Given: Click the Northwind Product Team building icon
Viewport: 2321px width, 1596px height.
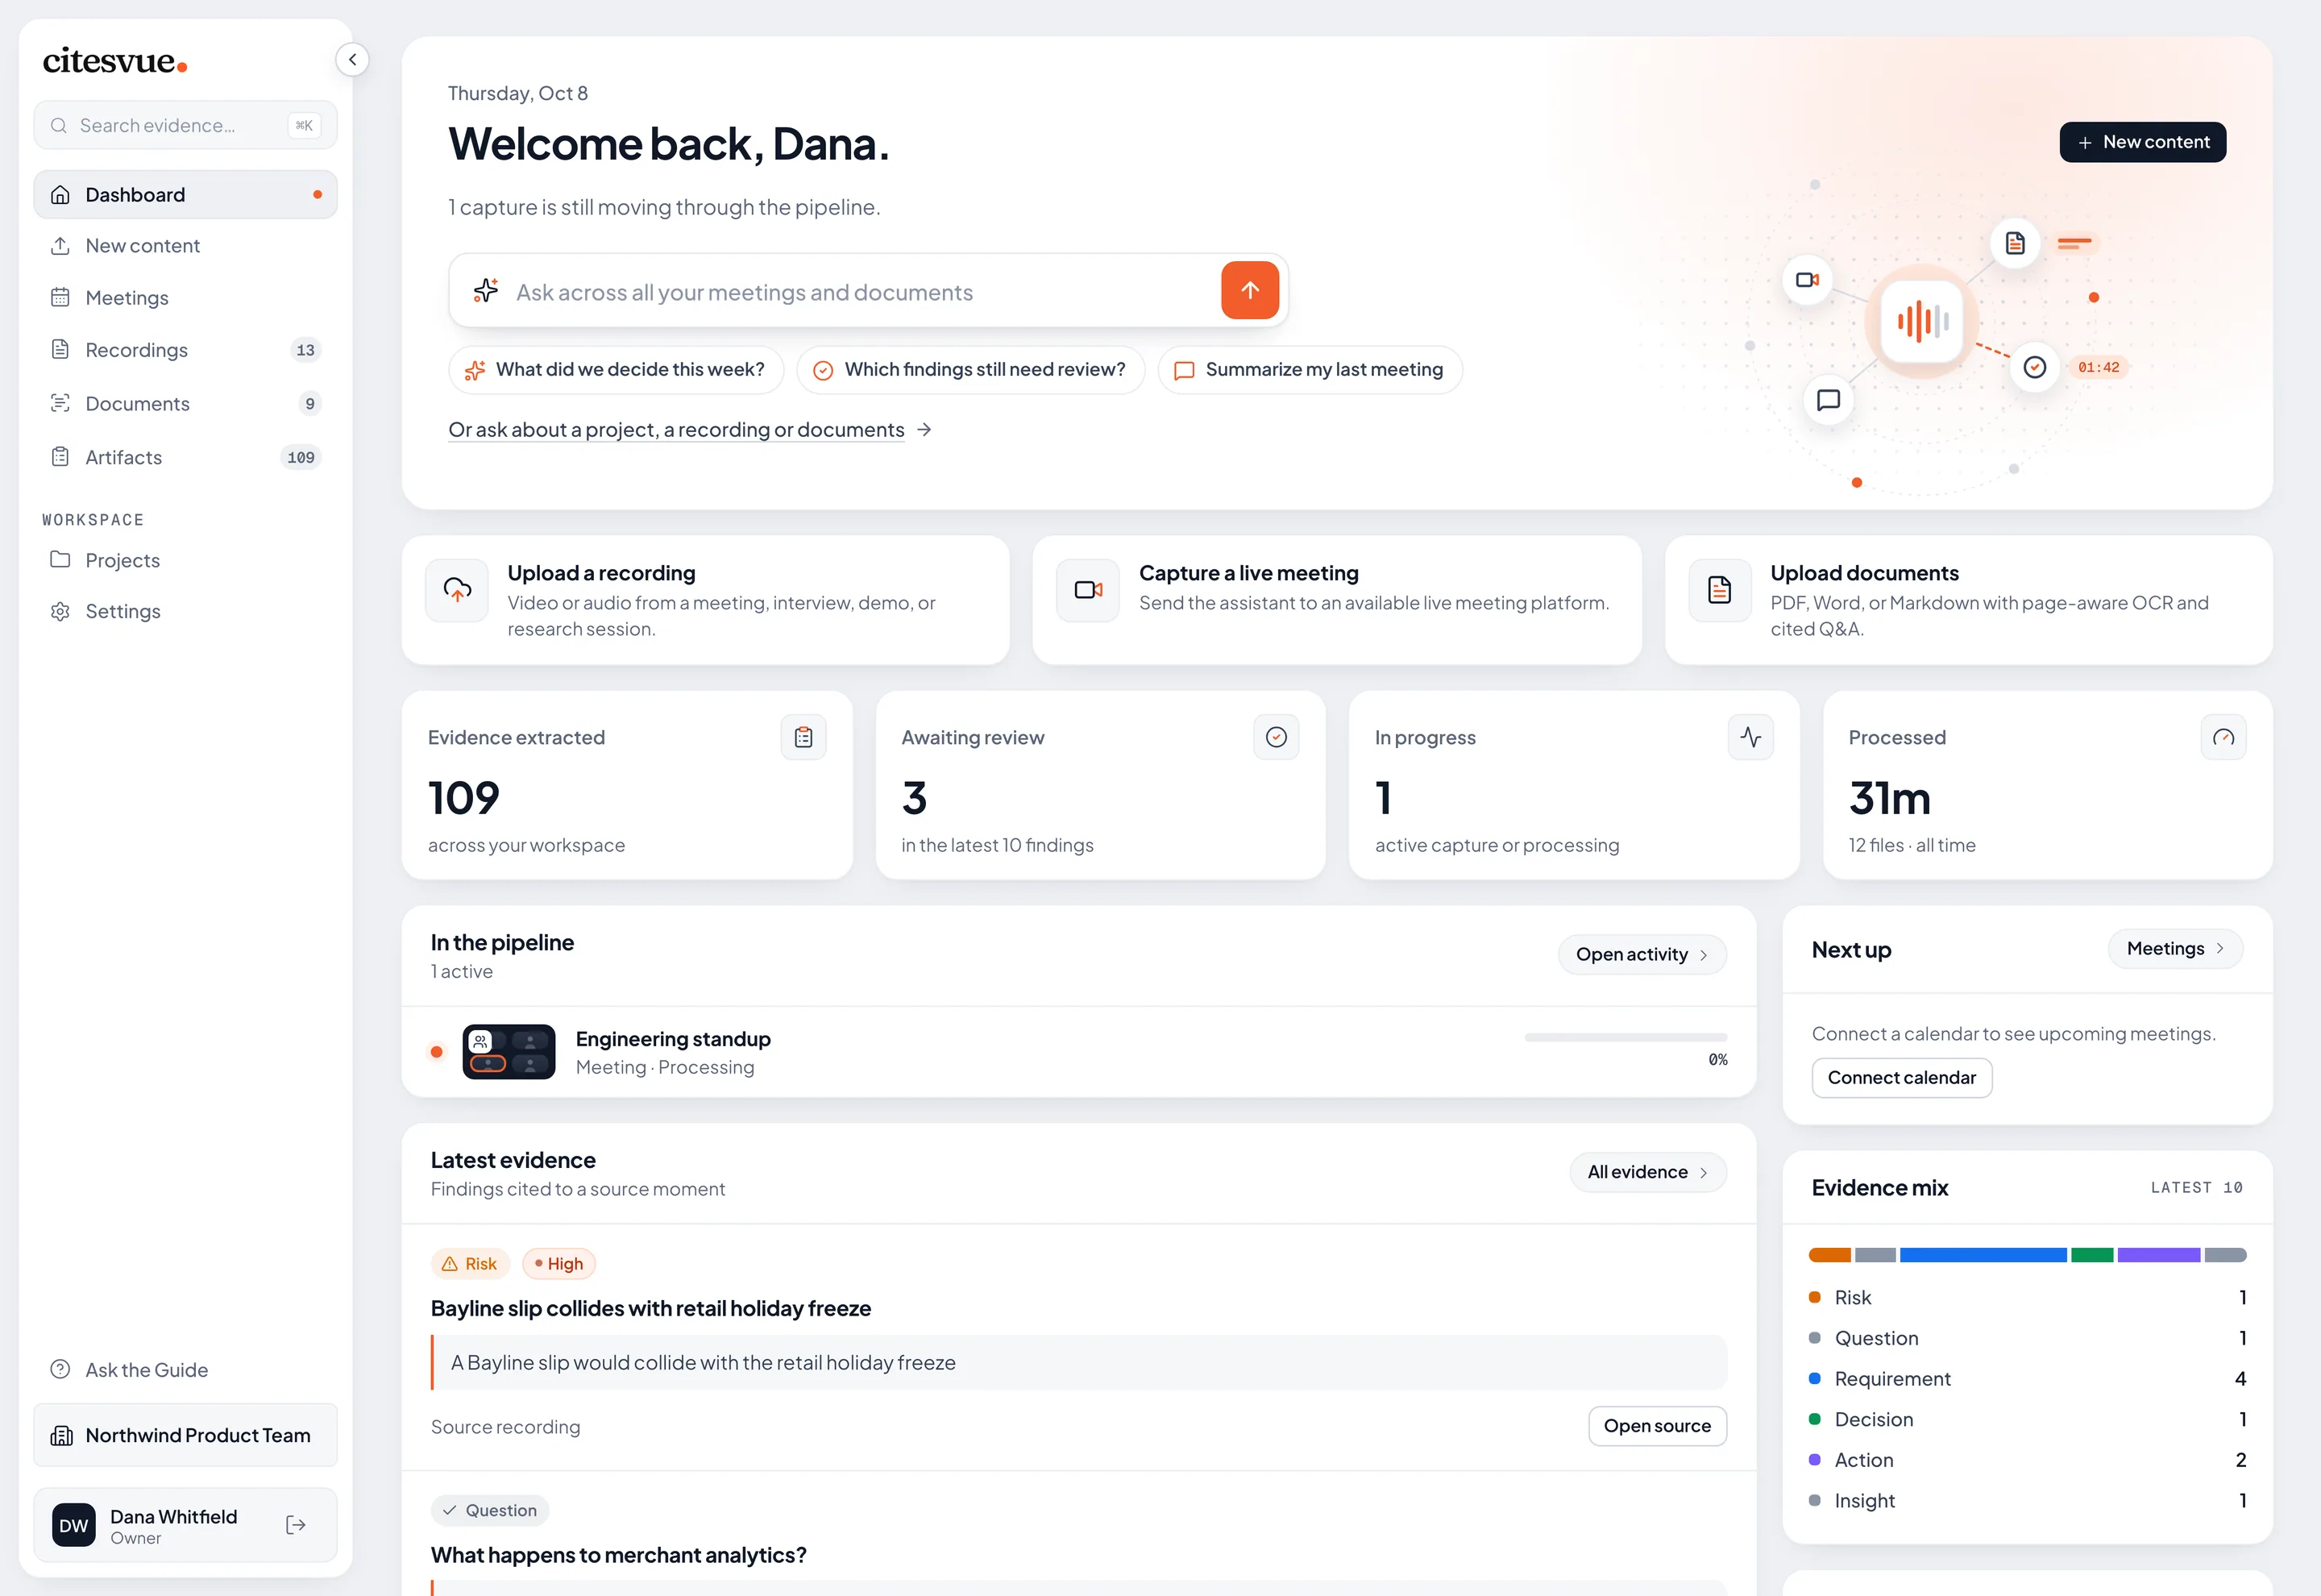Looking at the screenshot, I should (62, 1436).
